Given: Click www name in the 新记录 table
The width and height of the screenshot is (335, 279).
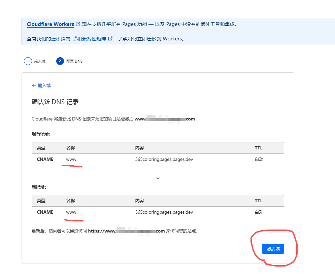Looking at the screenshot, I should (71, 212).
